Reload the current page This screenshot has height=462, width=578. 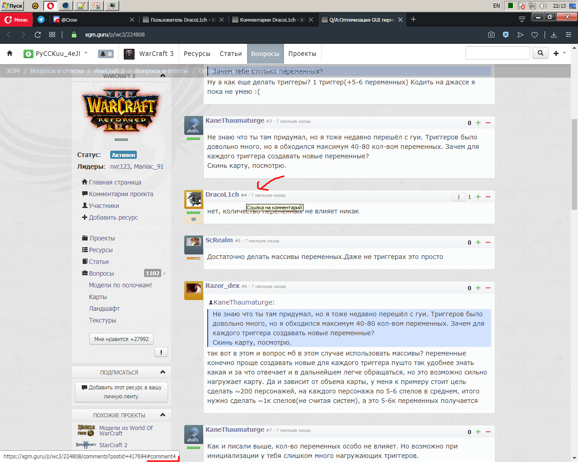point(38,35)
